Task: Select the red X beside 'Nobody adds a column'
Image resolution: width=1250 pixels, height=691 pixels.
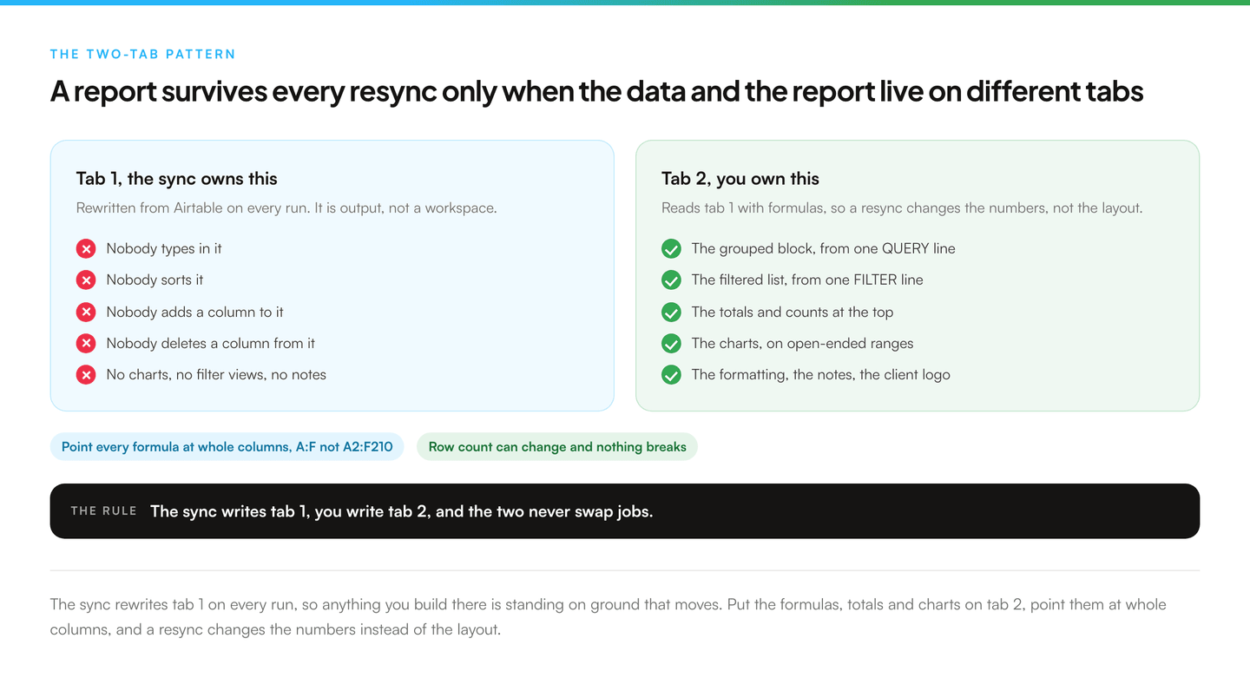Action: (86, 312)
